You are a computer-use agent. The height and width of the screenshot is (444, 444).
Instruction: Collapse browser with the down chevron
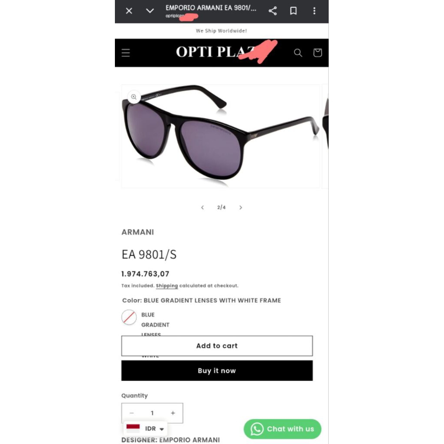coord(150,11)
